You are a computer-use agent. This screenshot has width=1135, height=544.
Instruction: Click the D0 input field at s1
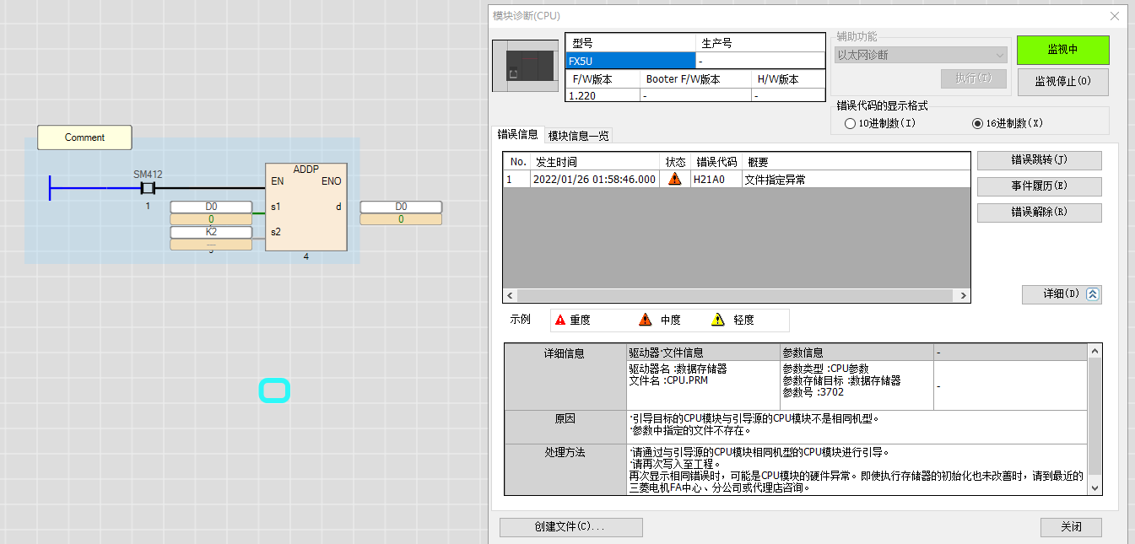pos(211,207)
